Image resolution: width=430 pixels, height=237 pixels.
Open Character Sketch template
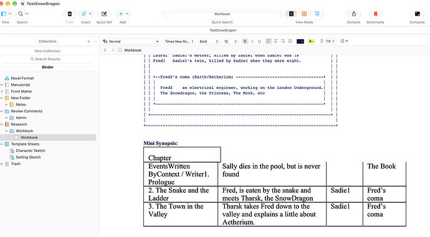click(x=31, y=151)
